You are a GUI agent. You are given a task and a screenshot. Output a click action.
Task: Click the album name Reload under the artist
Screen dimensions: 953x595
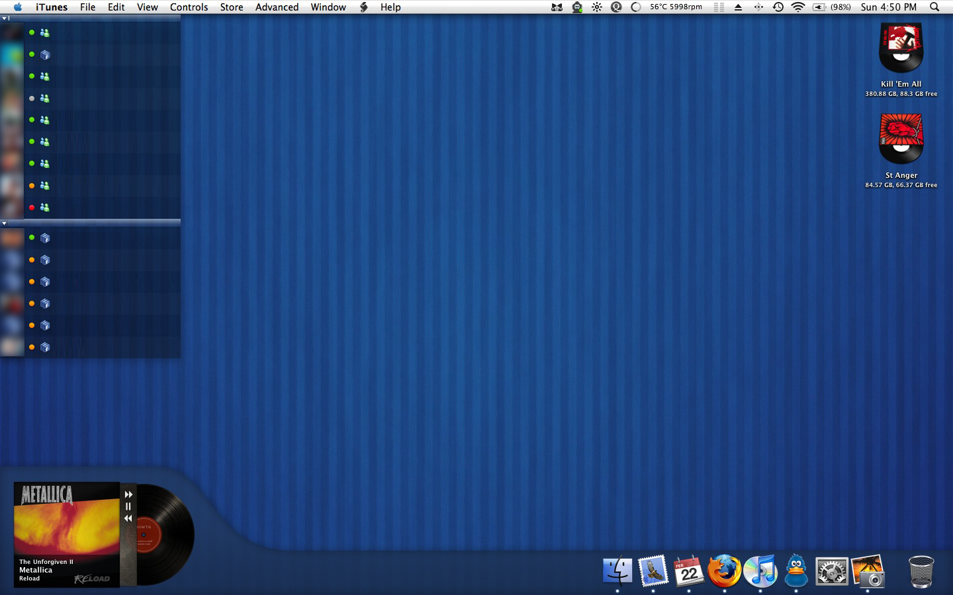(30, 578)
